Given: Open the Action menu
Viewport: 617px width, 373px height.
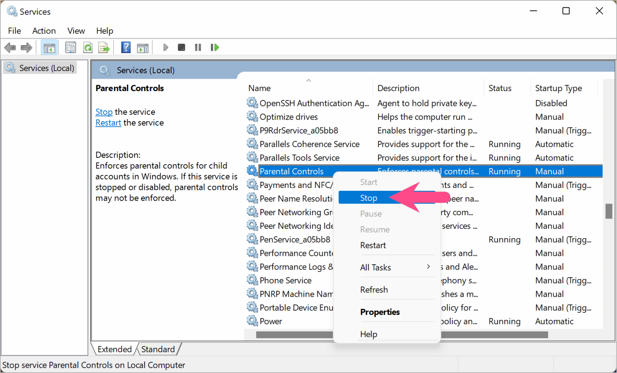Looking at the screenshot, I should click(44, 31).
